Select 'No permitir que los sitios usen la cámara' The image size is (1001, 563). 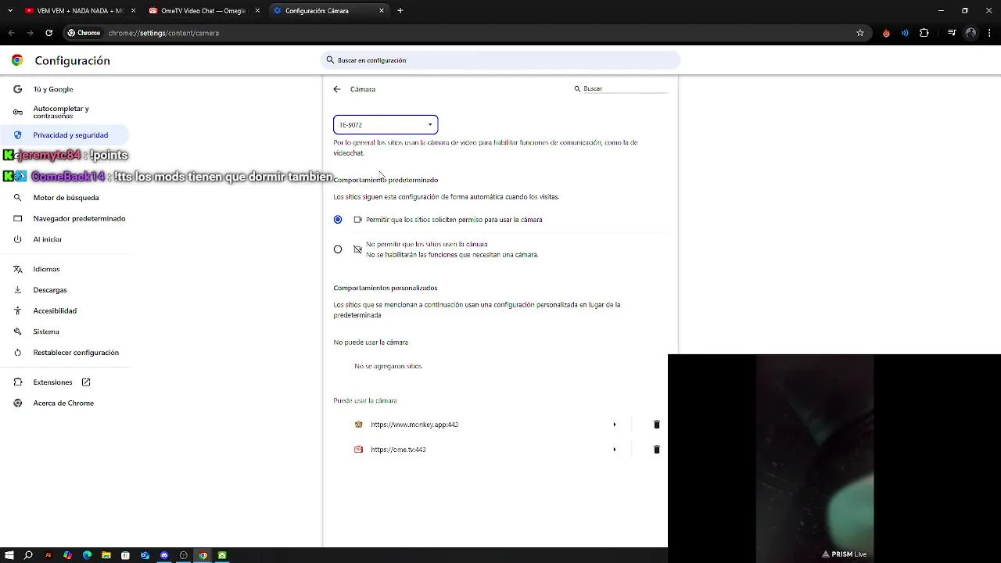click(x=338, y=249)
